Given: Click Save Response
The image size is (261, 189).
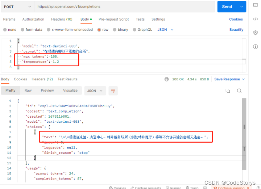Looking at the screenshot, I should (227, 79).
